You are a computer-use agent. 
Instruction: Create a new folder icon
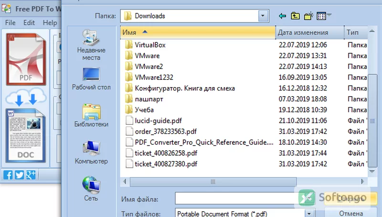pyautogui.click(x=308, y=16)
